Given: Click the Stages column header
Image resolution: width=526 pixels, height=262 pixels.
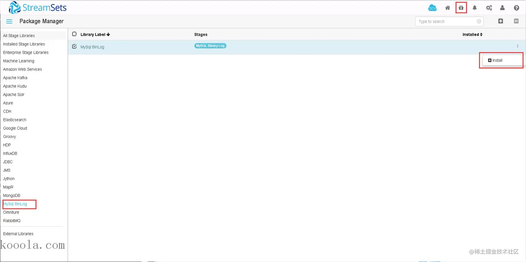Looking at the screenshot, I should coord(201,35).
